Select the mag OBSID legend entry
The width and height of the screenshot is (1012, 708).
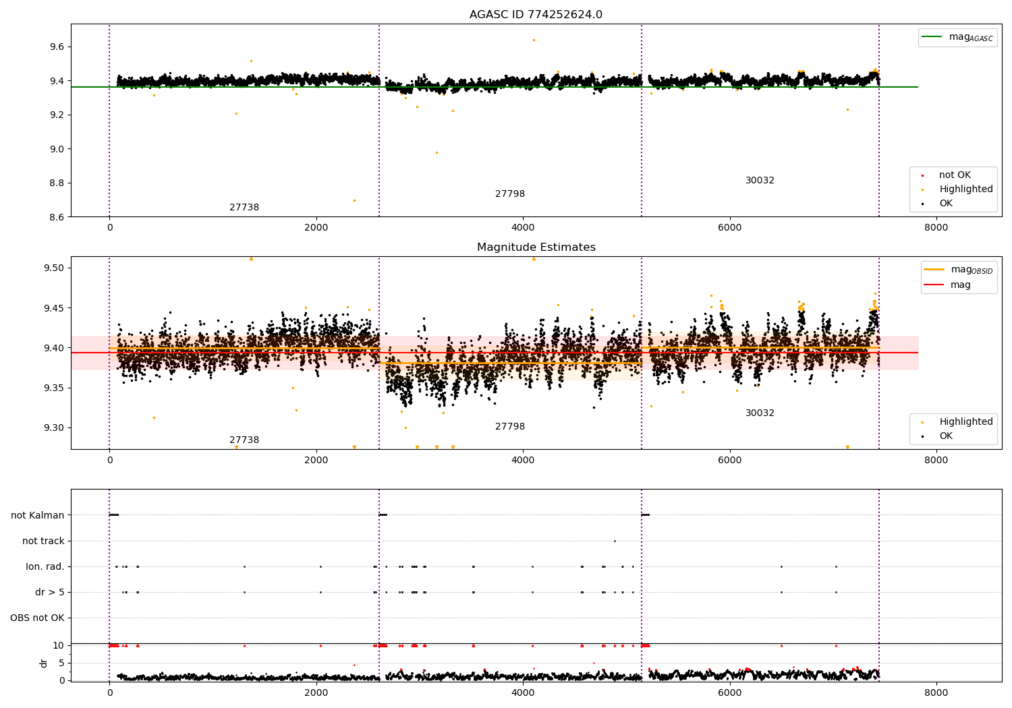click(x=959, y=270)
